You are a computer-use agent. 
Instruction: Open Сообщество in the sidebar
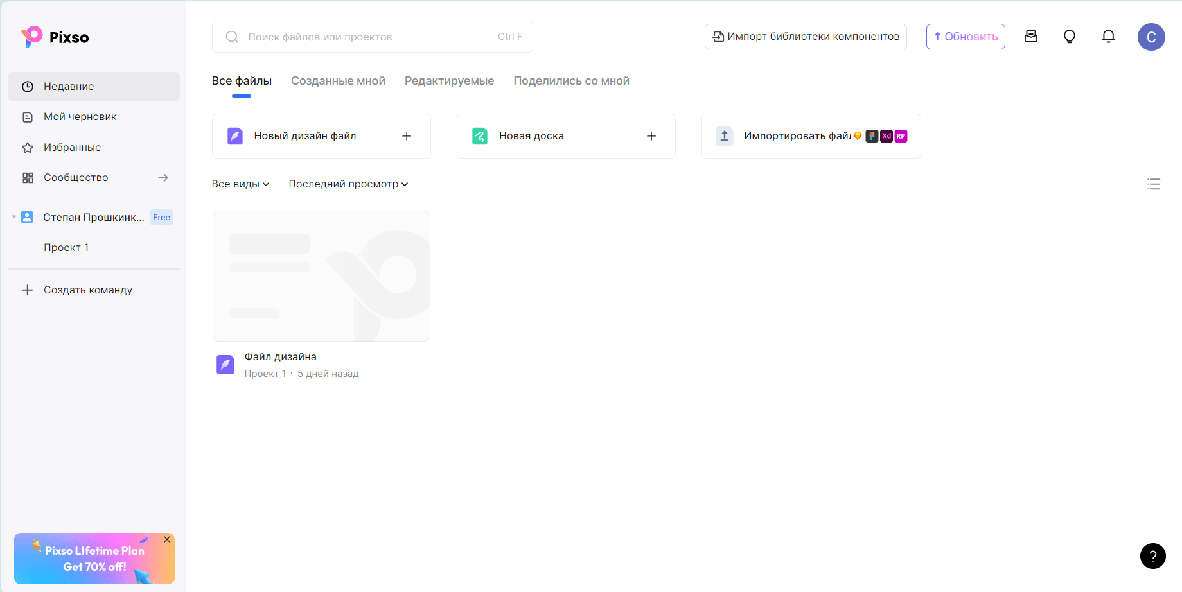[x=94, y=178]
